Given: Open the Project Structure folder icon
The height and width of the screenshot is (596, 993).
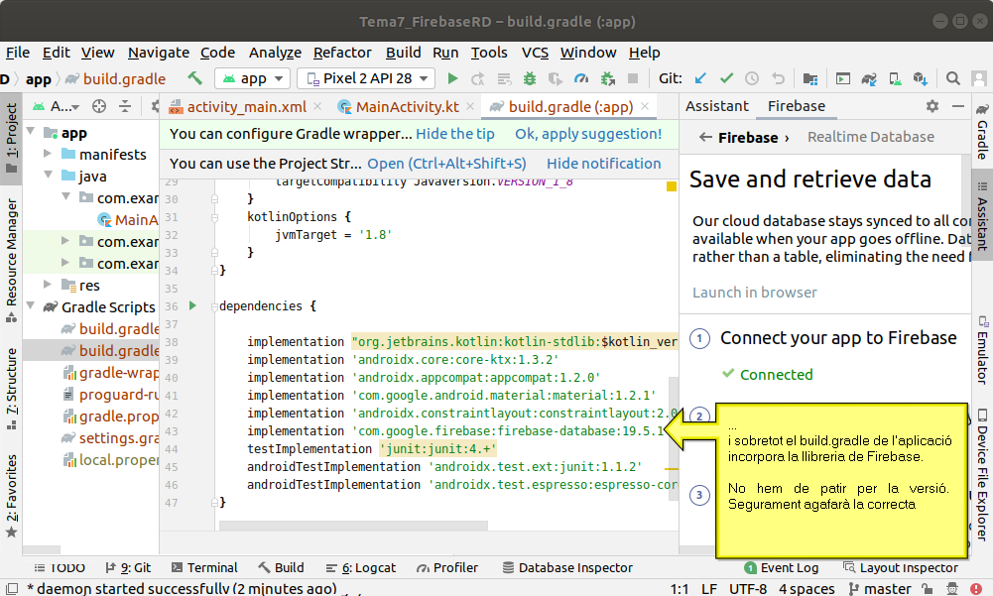Looking at the screenshot, I should point(810,78).
